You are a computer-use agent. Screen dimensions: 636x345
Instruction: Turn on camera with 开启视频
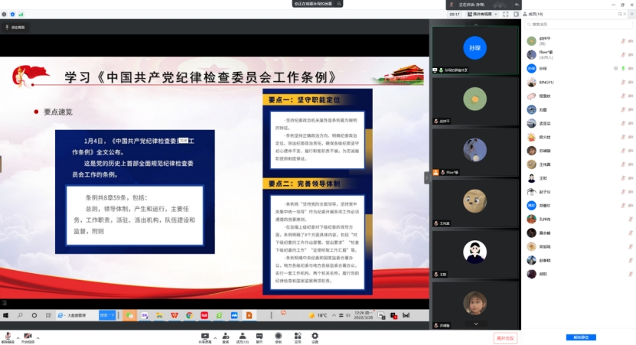click(28, 336)
